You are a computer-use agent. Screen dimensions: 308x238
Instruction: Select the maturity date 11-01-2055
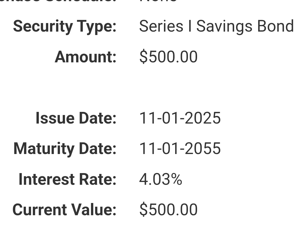[180, 149]
